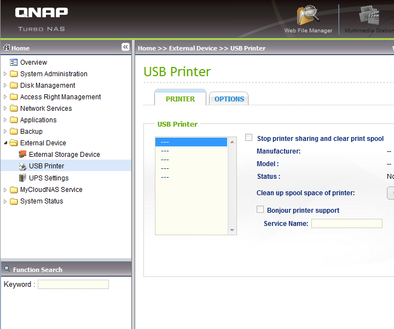Enable Stop printer sharing and clear spool
Screen dimensions: 394x329
[249, 138]
